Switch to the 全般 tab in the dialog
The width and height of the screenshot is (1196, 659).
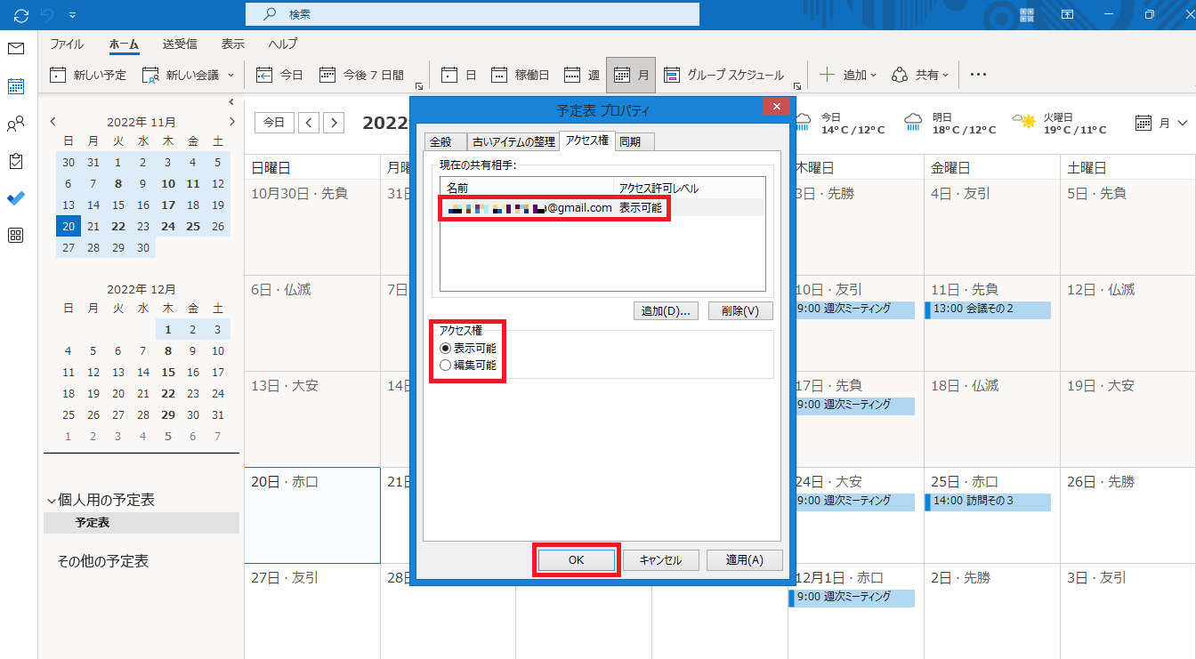(445, 141)
